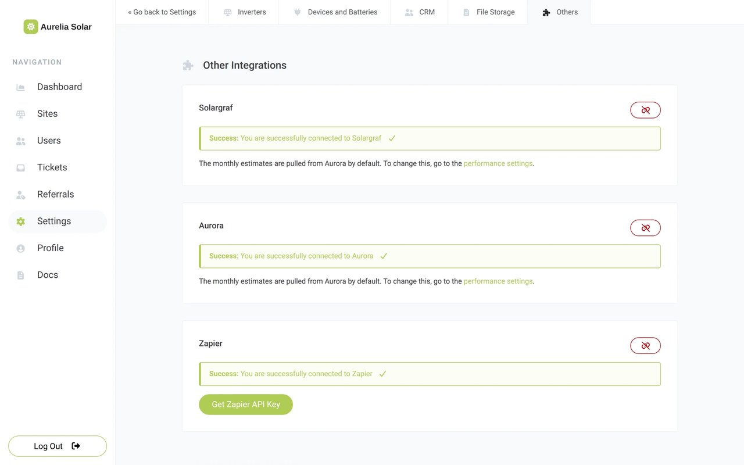
Task: Open Referrals from the sidebar
Action: (x=58, y=194)
